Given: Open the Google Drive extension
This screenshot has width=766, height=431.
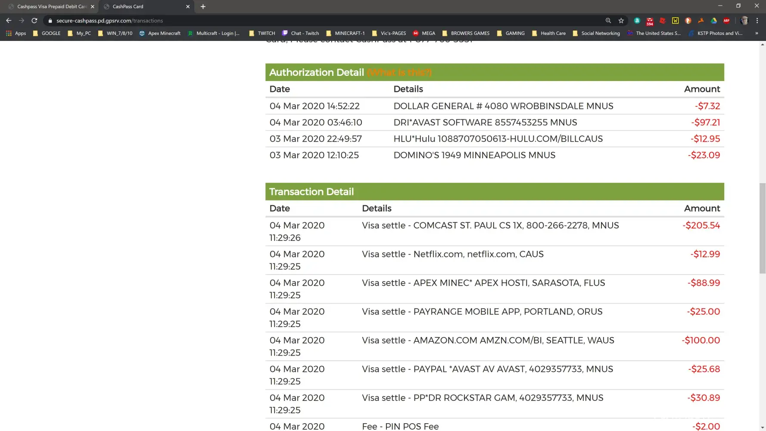Looking at the screenshot, I should coord(713,21).
